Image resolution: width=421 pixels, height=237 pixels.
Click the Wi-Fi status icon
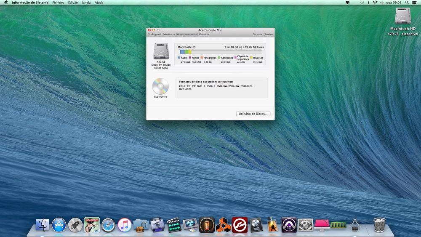click(x=375, y=3)
